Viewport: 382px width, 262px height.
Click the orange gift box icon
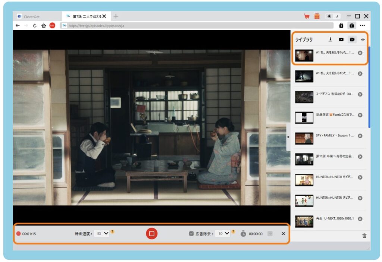pyautogui.click(x=317, y=16)
